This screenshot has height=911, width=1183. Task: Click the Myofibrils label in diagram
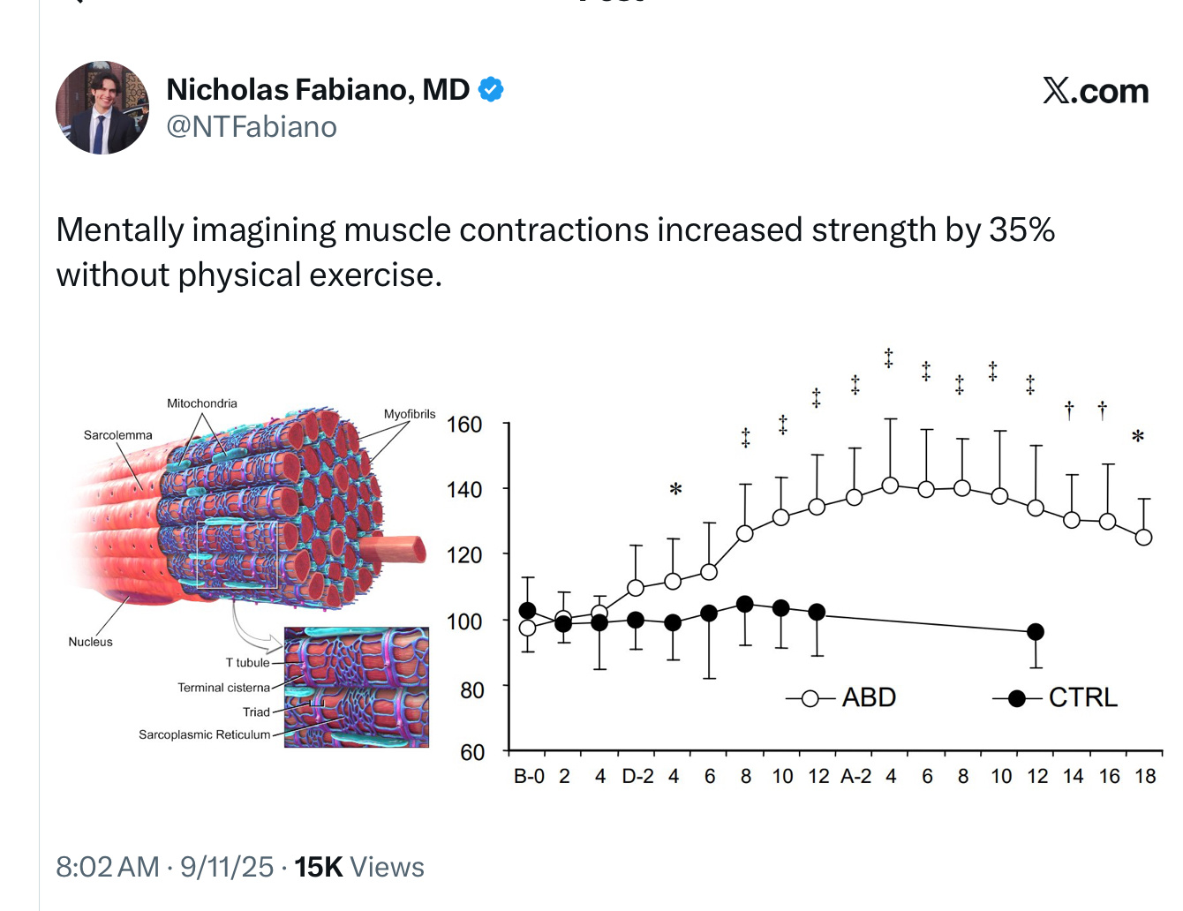(x=410, y=414)
